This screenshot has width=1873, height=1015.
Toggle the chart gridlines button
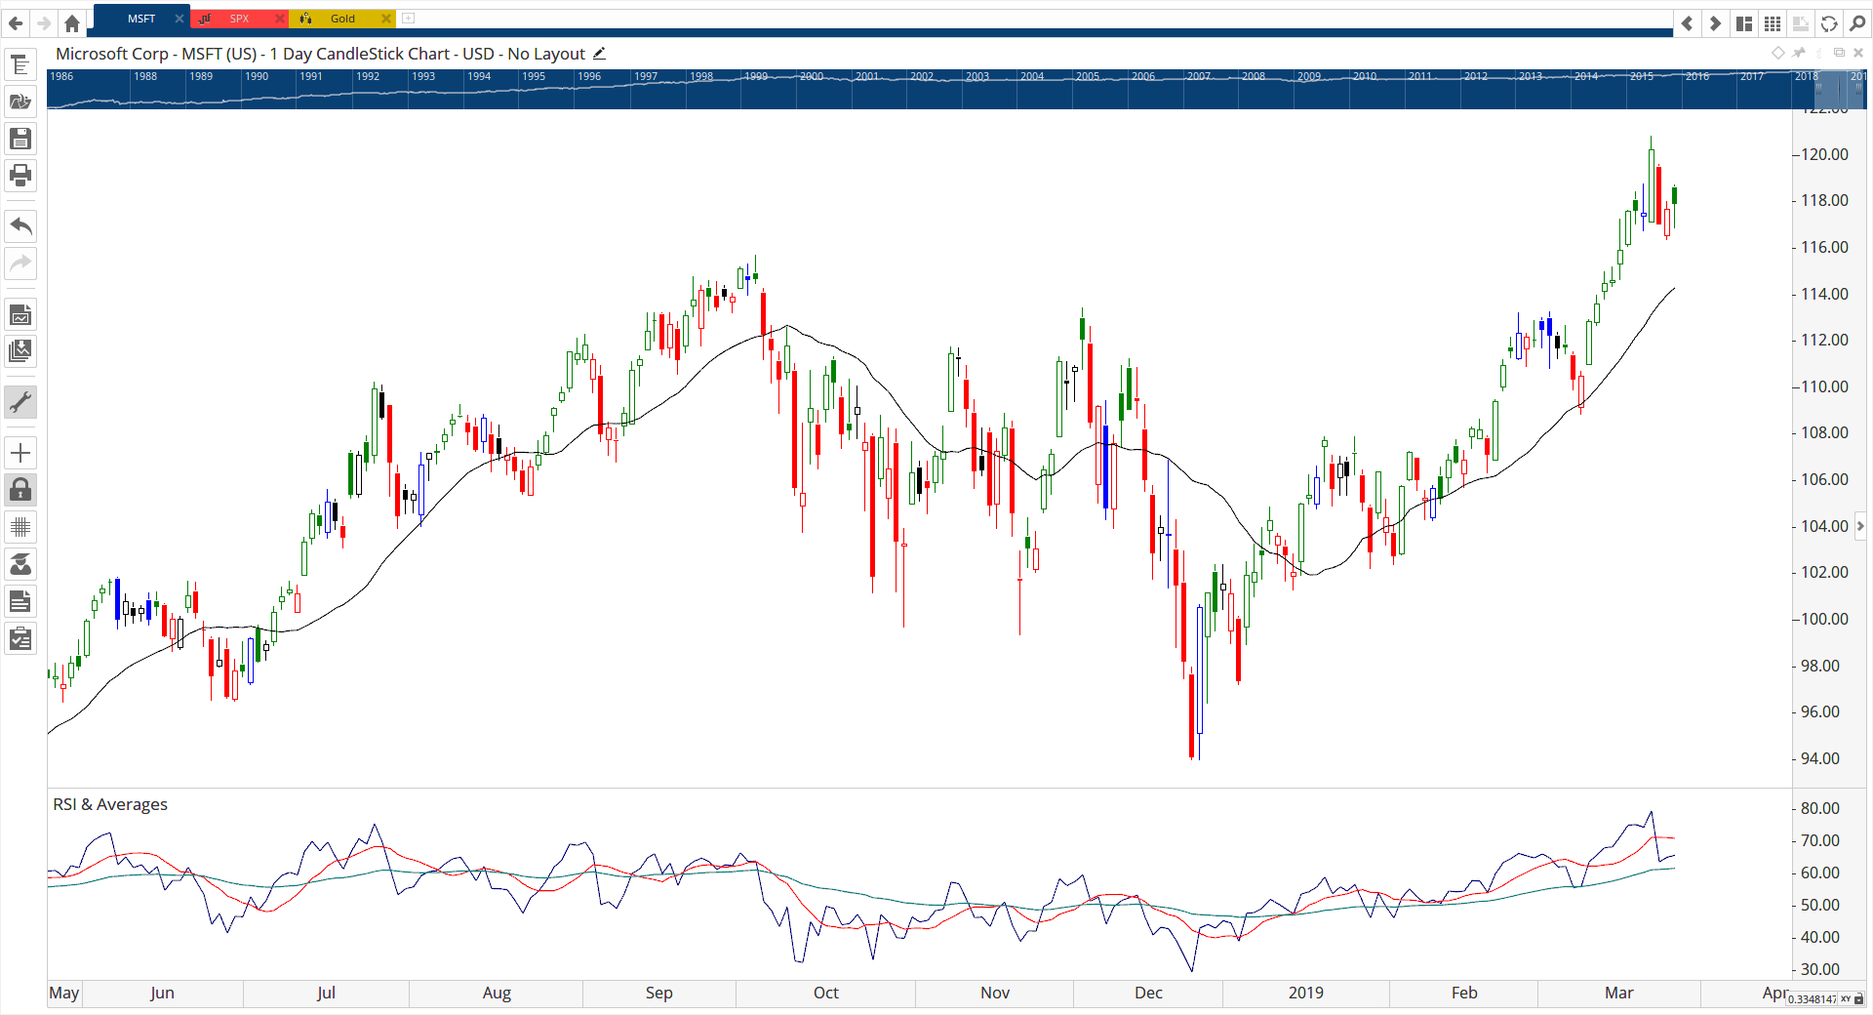click(20, 527)
